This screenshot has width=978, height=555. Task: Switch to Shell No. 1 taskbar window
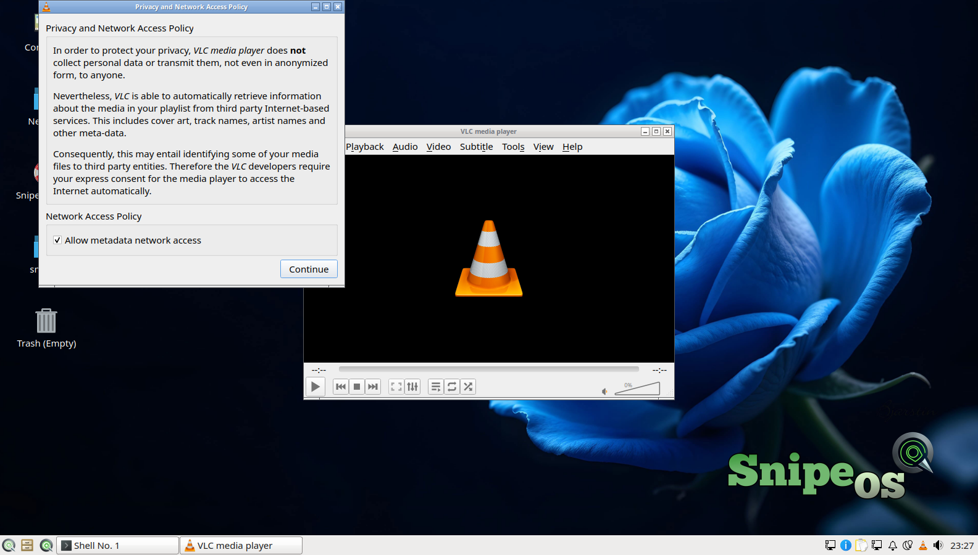point(117,545)
